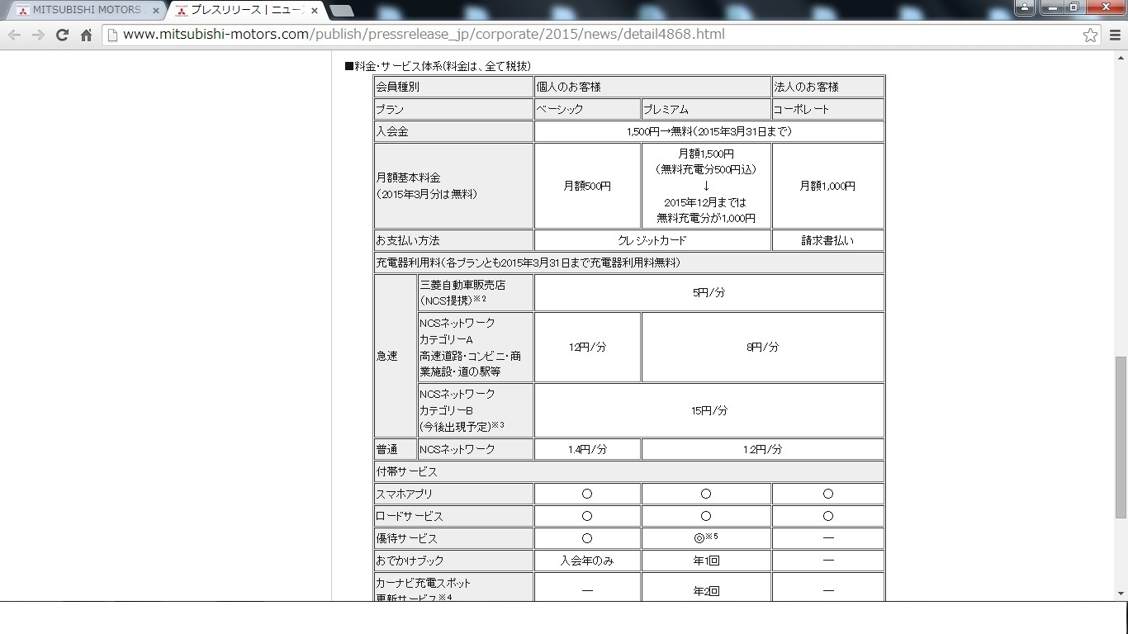Screen dimensions: 1128x634
Task: Go forward to the next page
Action: click(x=38, y=35)
